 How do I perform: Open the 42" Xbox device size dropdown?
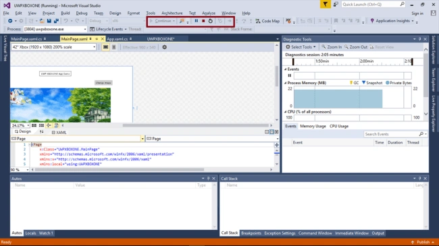point(54,47)
